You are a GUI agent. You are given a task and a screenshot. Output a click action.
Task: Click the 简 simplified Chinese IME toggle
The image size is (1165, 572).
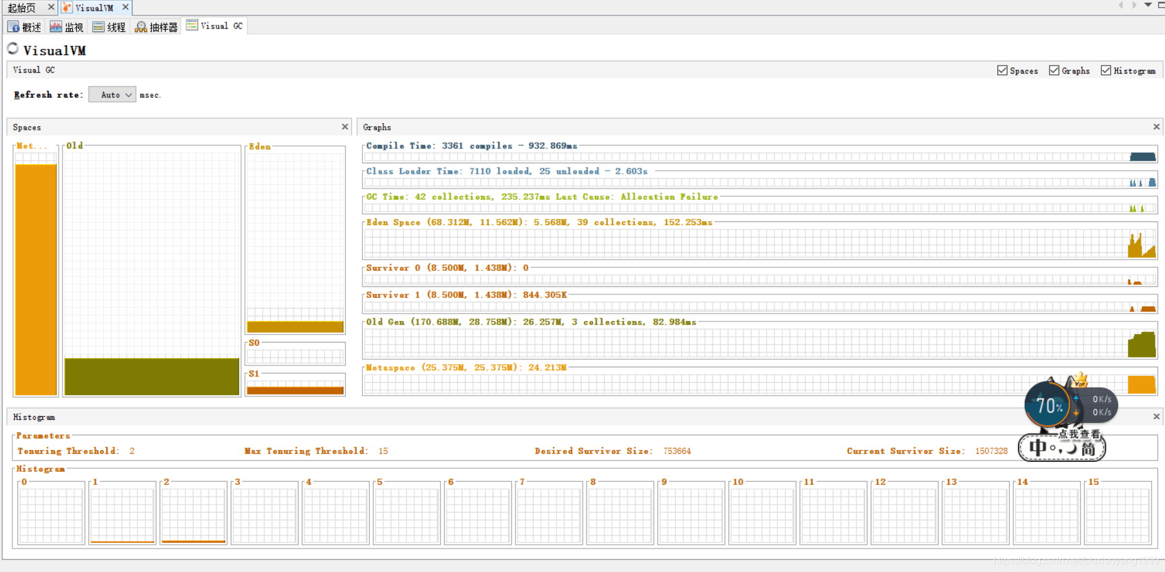(1088, 448)
